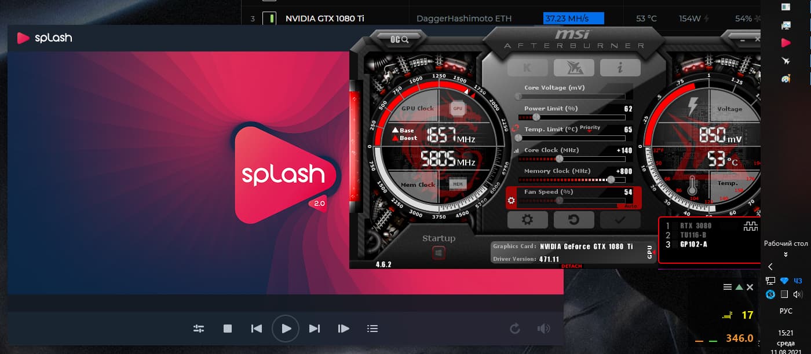Apply the Afterburner settings with the checkmark
The width and height of the screenshot is (811, 354).
(620, 220)
